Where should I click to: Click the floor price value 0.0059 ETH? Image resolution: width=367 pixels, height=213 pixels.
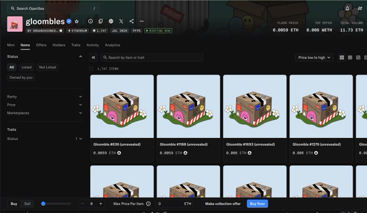286,30
